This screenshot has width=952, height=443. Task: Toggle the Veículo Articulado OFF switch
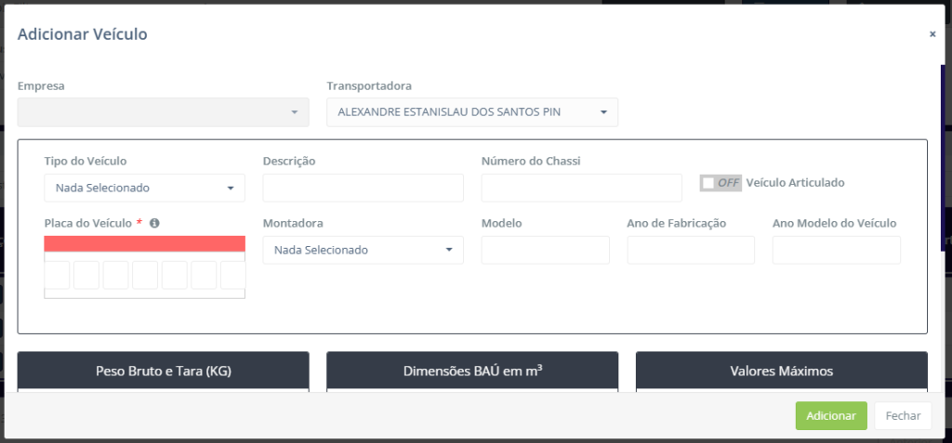tap(721, 183)
